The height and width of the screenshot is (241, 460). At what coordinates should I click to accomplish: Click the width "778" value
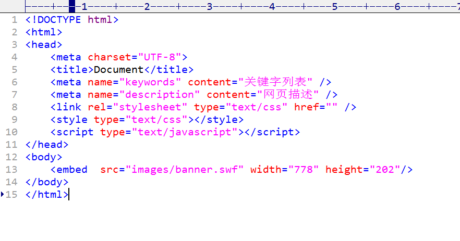click(304, 170)
